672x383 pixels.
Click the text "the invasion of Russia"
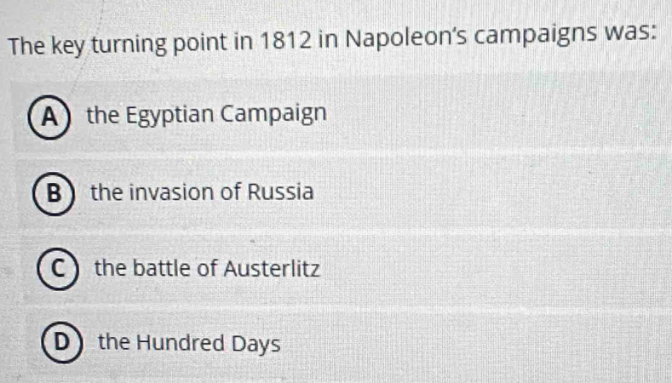point(202,192)
